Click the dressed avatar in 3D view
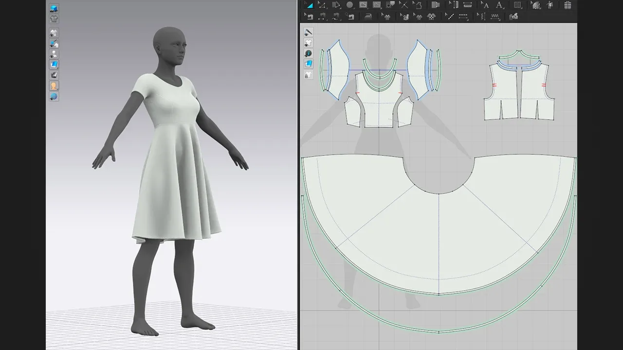623x350 pixels. coord(170,180)
